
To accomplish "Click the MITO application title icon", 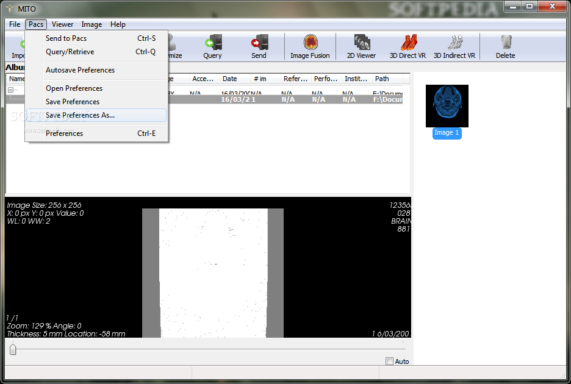I will click(10, 8).
